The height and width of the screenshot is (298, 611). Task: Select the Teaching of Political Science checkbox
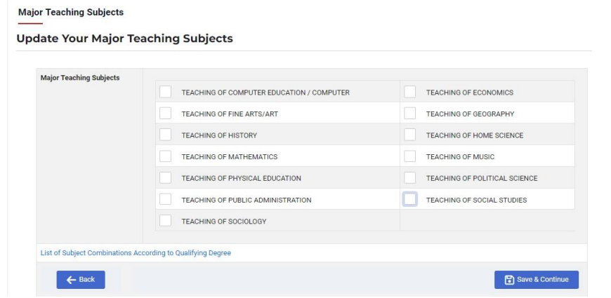pyautogui.click(x=410, y=177)
